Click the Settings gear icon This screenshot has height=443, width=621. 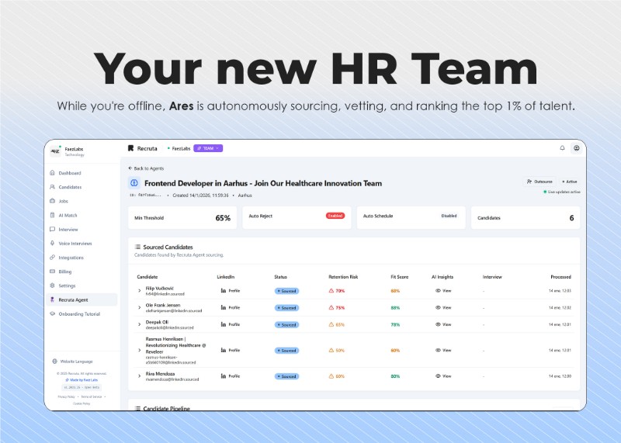coord(52,286)
